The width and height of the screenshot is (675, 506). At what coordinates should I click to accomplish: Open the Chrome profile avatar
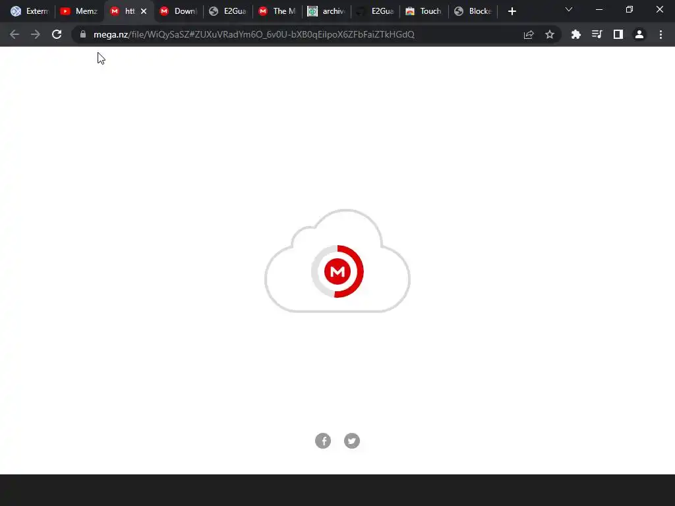(639, 34)
